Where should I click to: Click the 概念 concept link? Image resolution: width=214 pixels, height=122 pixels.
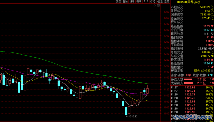(197, 71)
